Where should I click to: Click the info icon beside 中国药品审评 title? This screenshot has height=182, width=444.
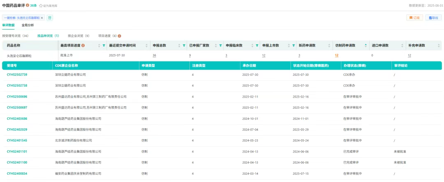[x=28, y=6]
